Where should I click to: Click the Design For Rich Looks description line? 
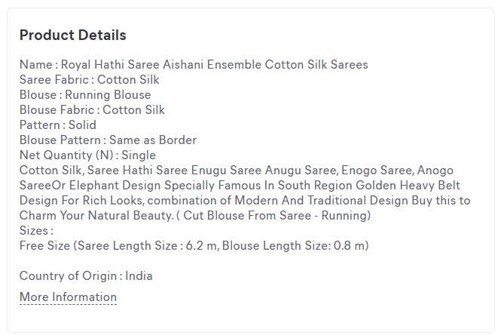click(245, 201)
